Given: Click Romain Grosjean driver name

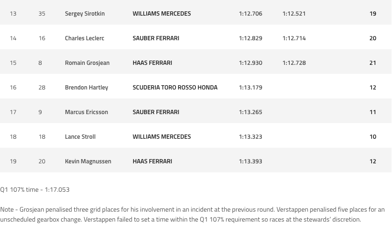Looking at the screenshot, I should click(87, 63).
